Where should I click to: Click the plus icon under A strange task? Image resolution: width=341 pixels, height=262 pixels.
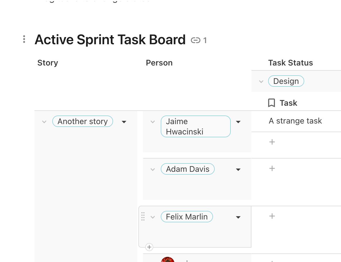[x=272, y=142]
